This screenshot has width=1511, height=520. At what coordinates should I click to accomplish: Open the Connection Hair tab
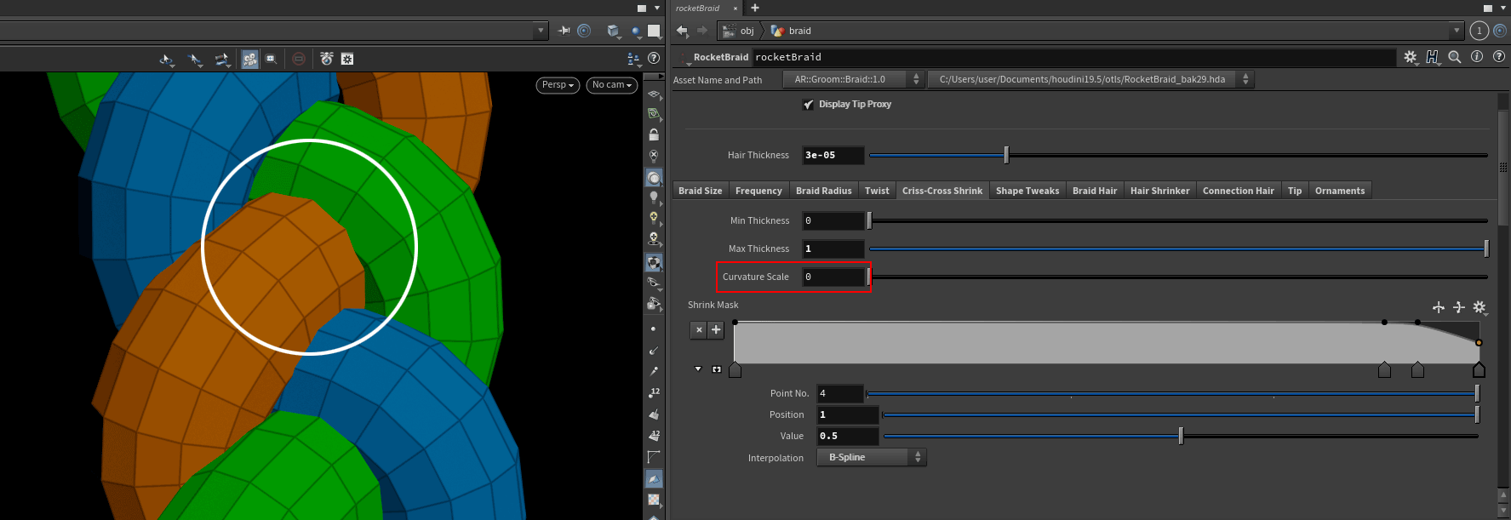(1238, 191)
